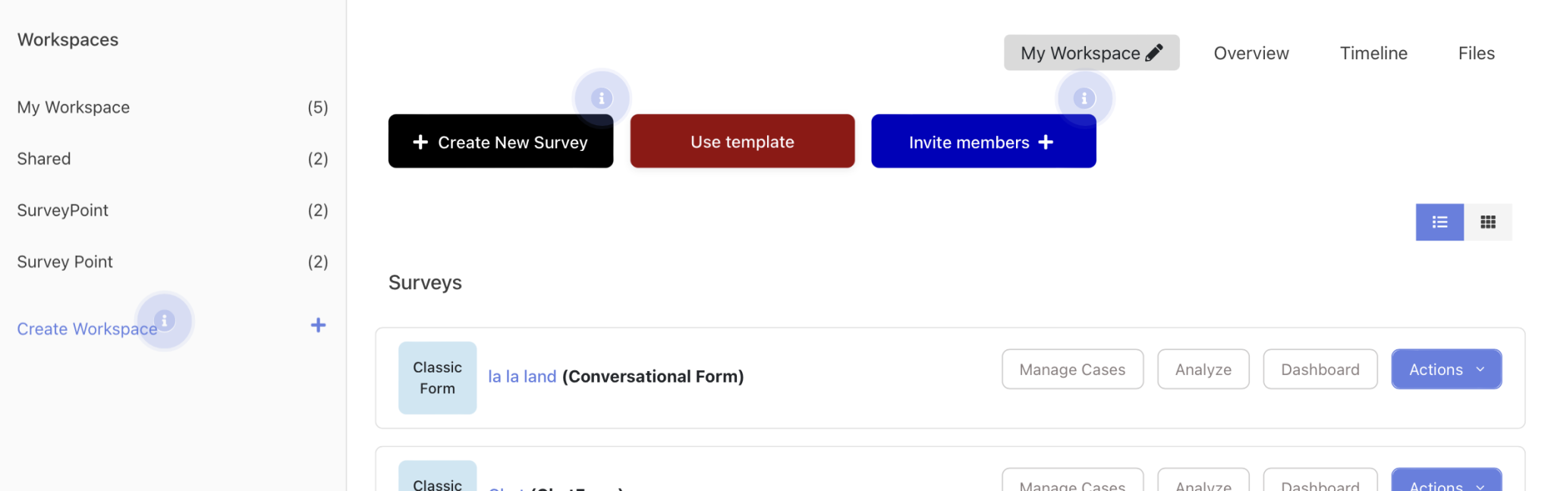Switch to grid view
Viewport: 1554px width, 491px height.
click(x=1488, y=222)
